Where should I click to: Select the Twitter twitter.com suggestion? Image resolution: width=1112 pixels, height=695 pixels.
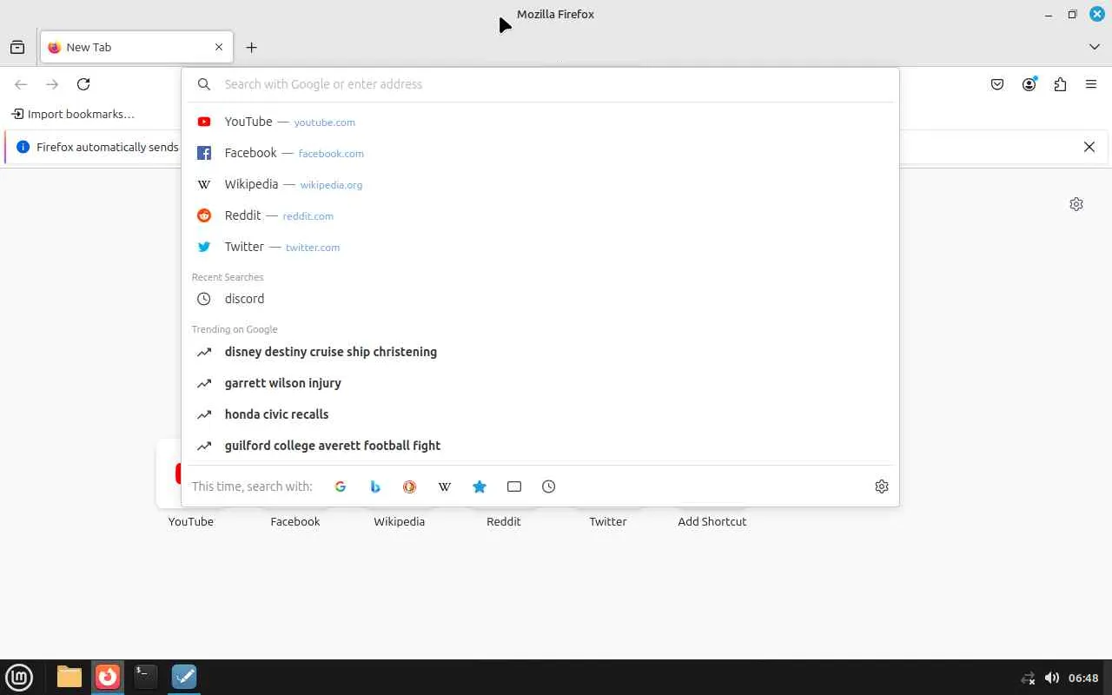click(x=540, y=247)
